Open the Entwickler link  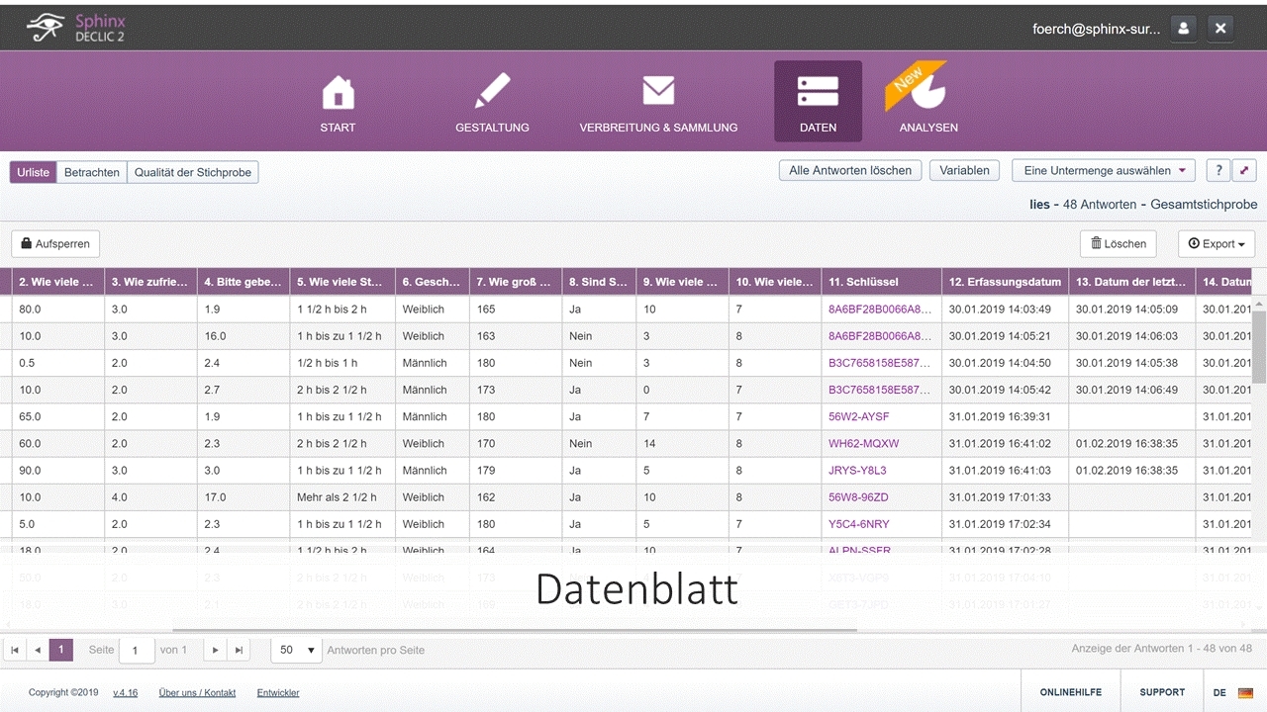pyautogui.click(x=278, y=693)
